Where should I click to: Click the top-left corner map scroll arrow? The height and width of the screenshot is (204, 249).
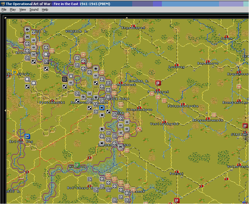pos(6,18)
